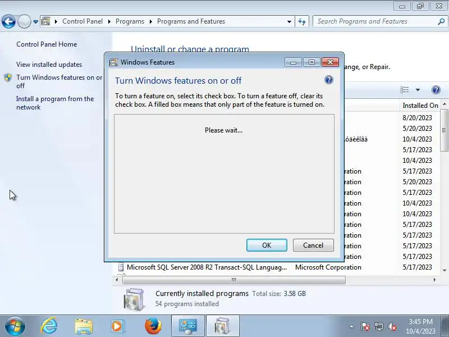This screenshot has width=449, height=337.
Task: Click the Refresh button in address bar
Action: tap(302, 21)
